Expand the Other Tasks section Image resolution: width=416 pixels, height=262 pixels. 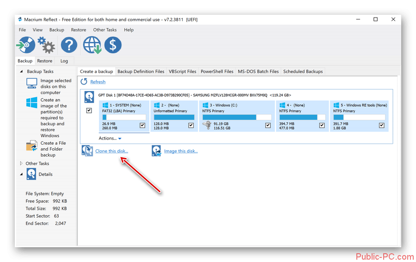21,164
